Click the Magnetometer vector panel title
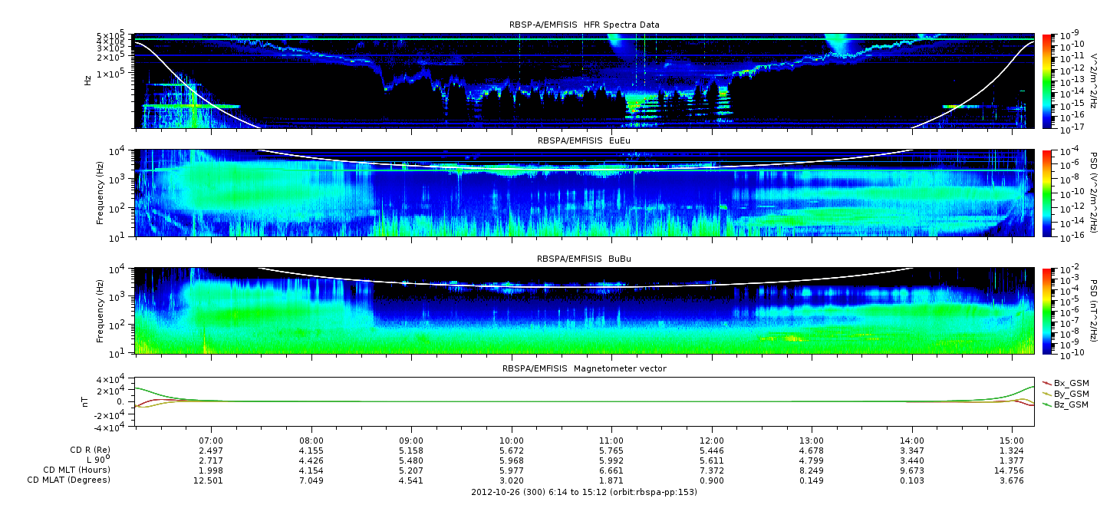Viewport: 1110px width, 505px height. pyautogui.click(x=584, y=368)
